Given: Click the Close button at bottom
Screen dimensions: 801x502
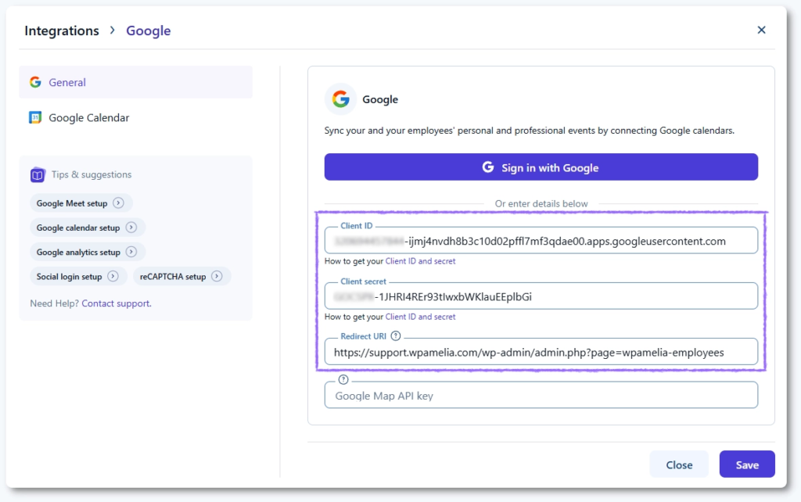Looking at the screenshot, I should [678, 464].
